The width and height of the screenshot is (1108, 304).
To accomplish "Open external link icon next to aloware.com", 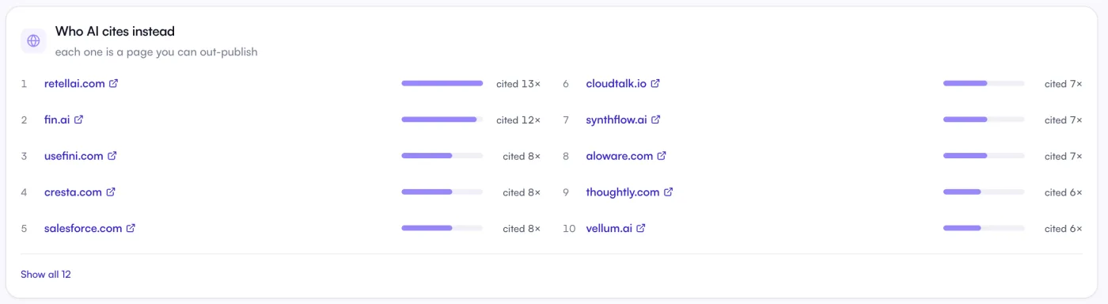I will pyautogui.click(x=662, y=156).
